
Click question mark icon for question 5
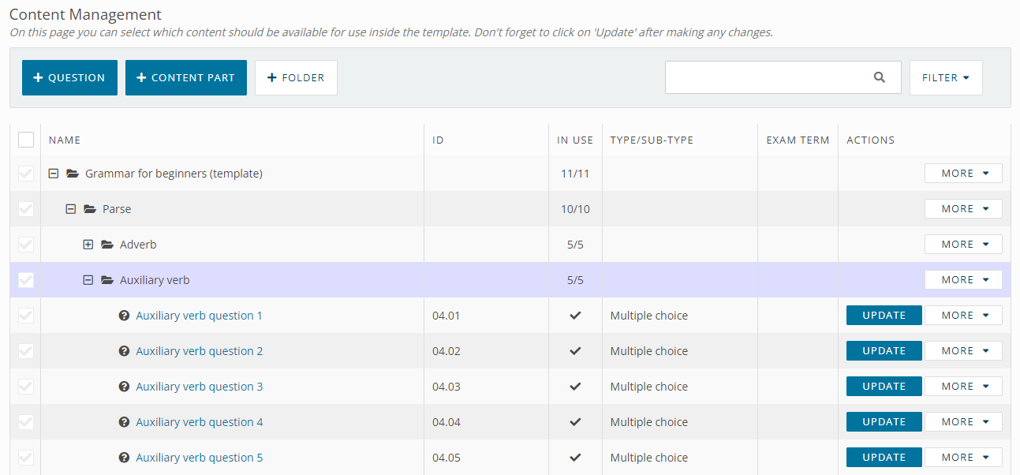pyautogui.click(x=124, y=458)
